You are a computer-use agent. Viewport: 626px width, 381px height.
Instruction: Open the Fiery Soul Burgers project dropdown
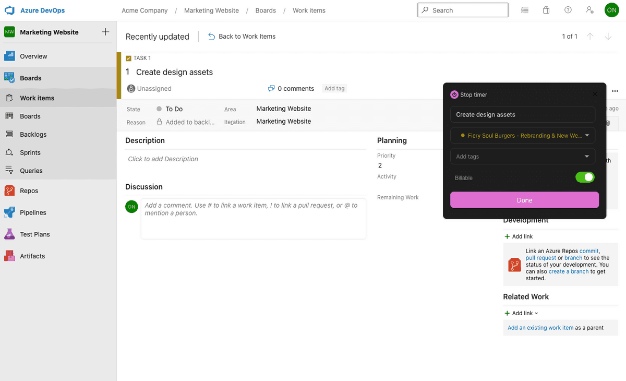[x=522, y=135]
